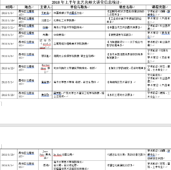Click the speaker cell Jean Poh
The width and height of the screenshot is (171, 170).
(x=45, y=155)
